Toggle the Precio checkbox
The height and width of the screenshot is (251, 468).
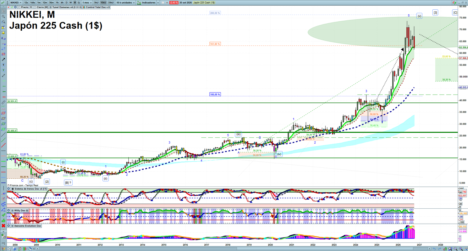coord(19,7)
